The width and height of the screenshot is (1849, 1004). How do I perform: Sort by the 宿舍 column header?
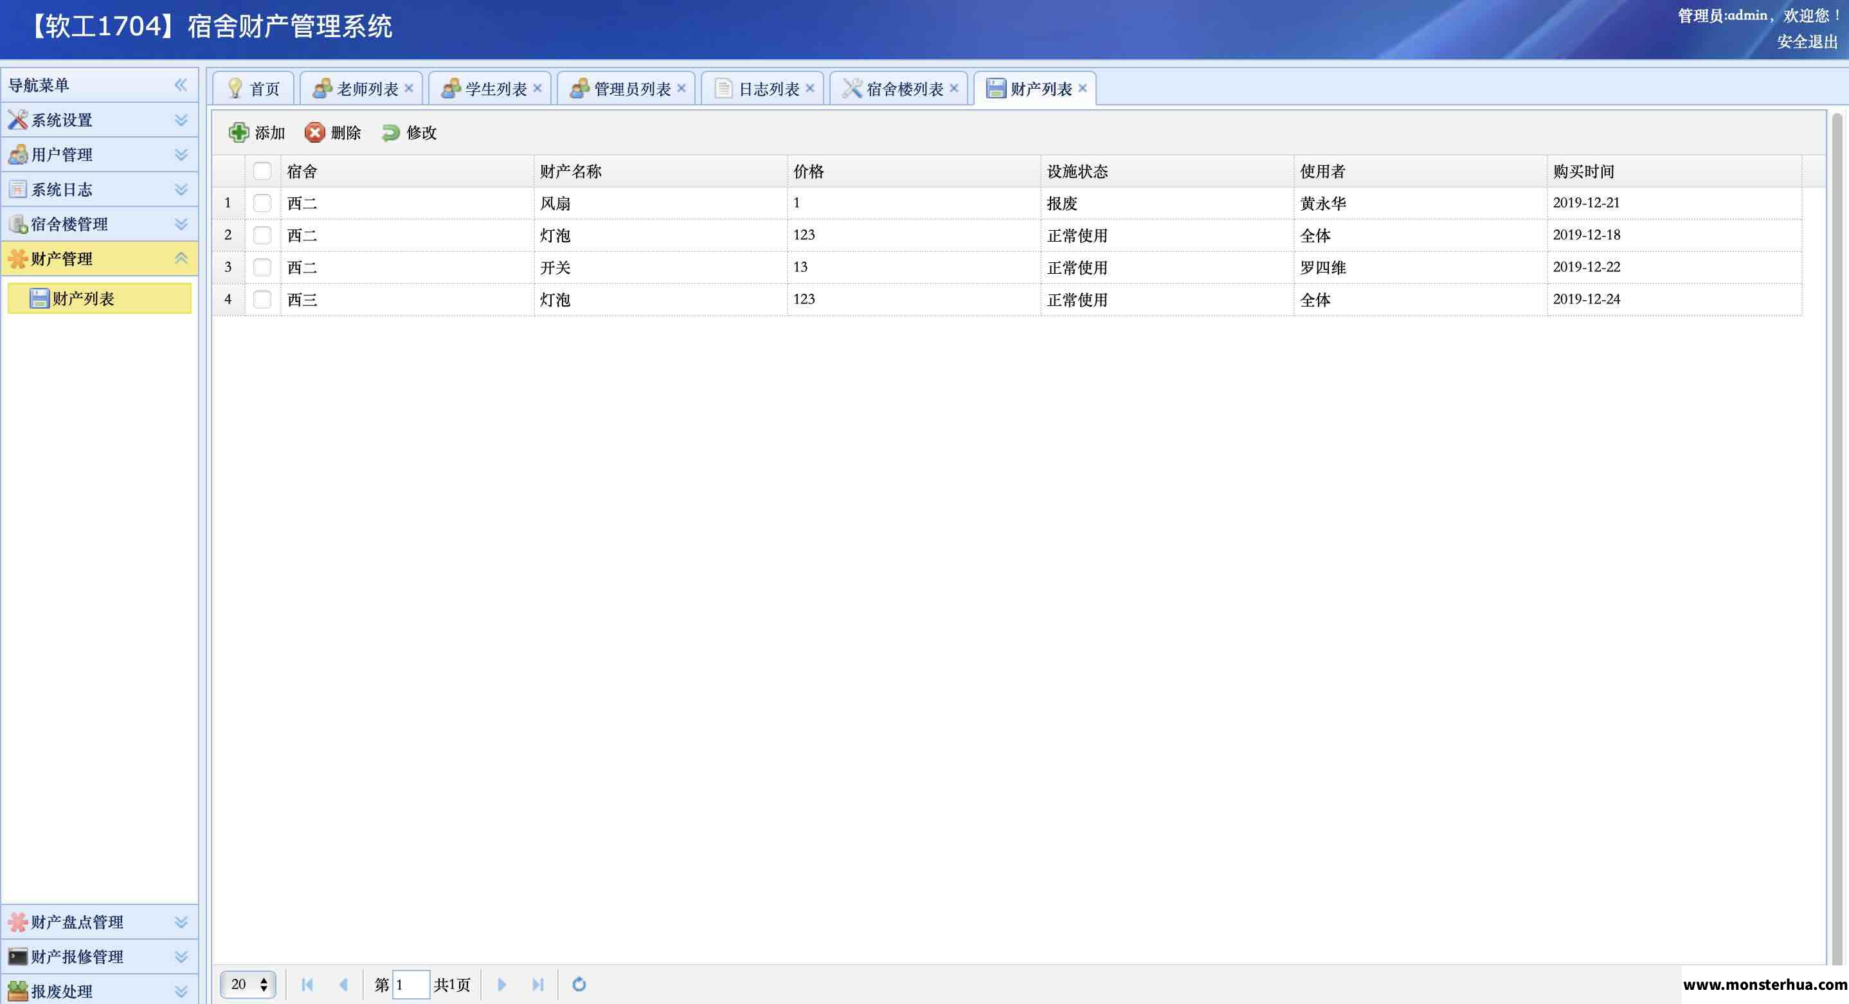coord(407,171)
